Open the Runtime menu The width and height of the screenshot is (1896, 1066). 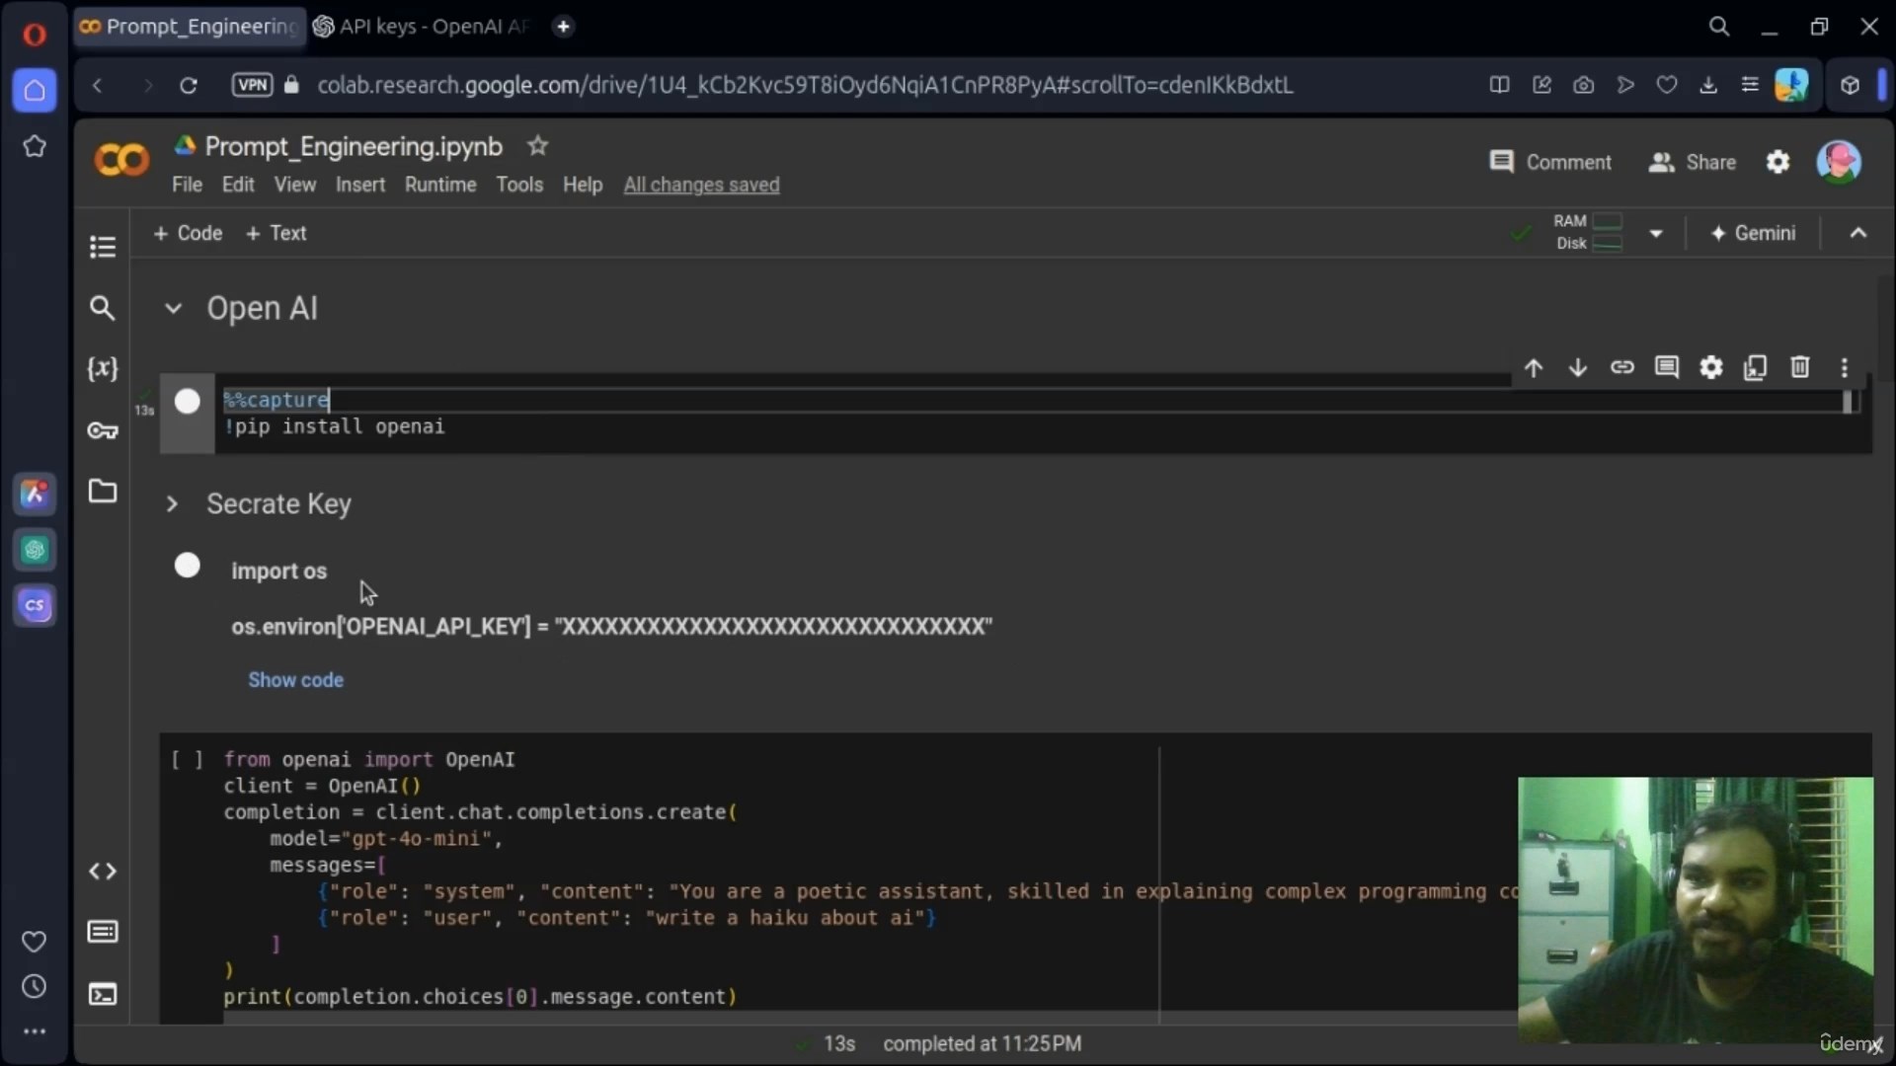(440, 185)
